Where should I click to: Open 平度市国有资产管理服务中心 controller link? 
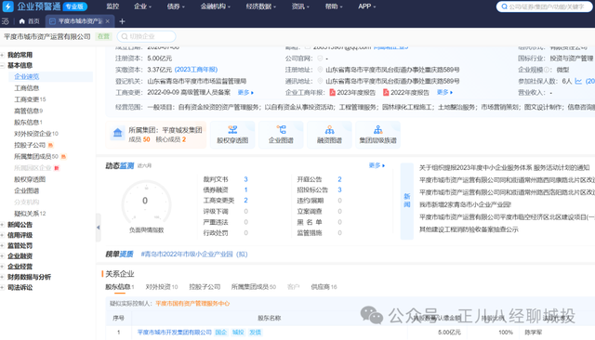coord(192,304)
